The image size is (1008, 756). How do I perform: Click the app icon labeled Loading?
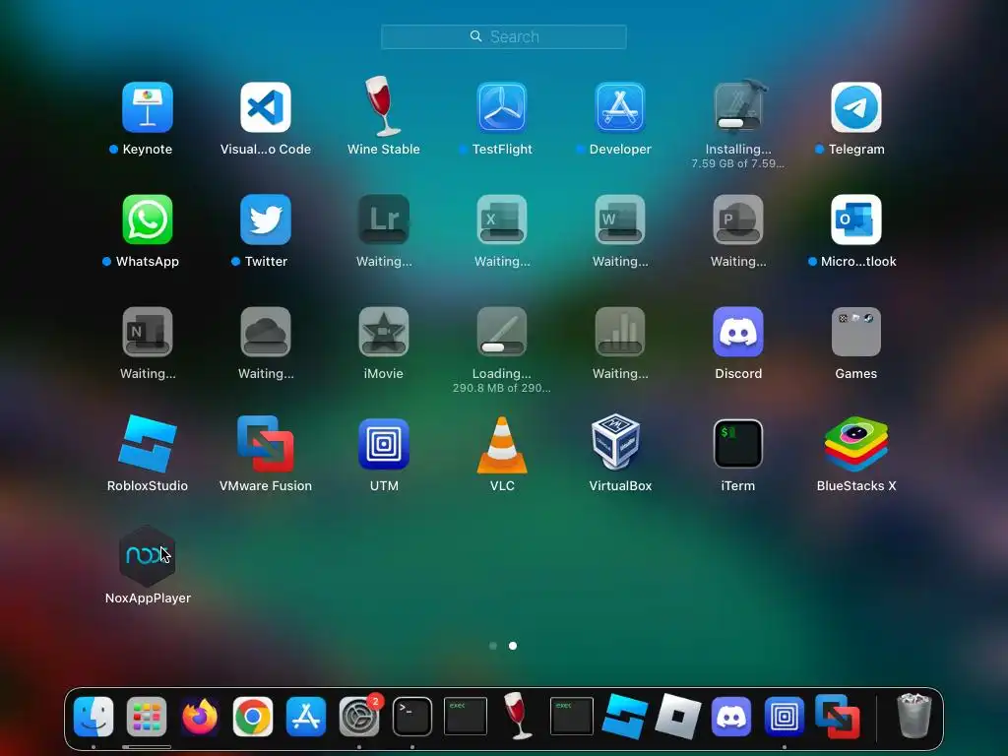pyautogui.click(x=502, y=332)
